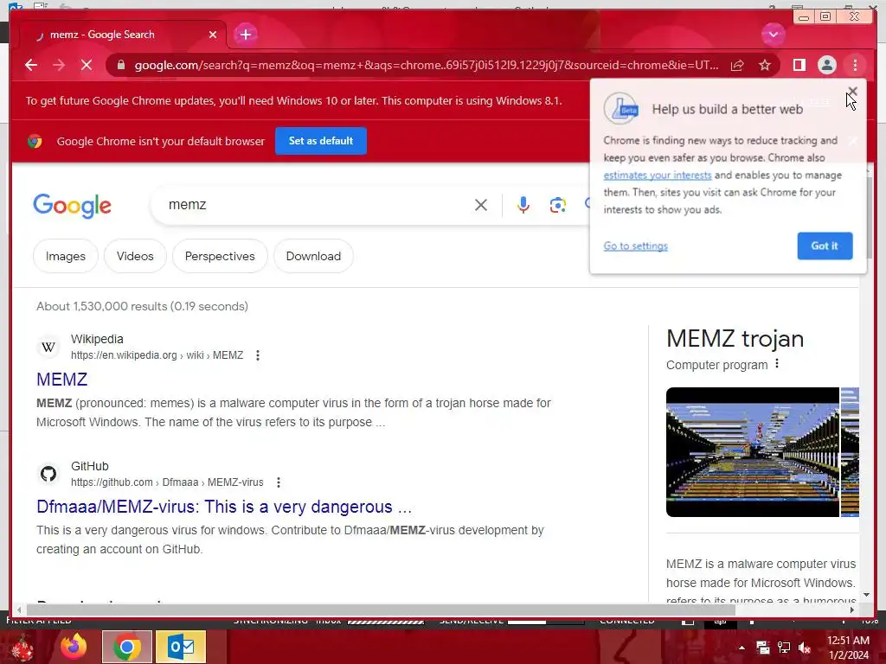Screen dimensions: 886x664
Task: Open Wikipedia result options menu
Action: point(258,355)
